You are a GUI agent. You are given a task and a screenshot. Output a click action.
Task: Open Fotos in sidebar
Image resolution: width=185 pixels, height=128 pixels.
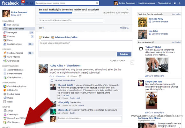(x=10, y=40)
